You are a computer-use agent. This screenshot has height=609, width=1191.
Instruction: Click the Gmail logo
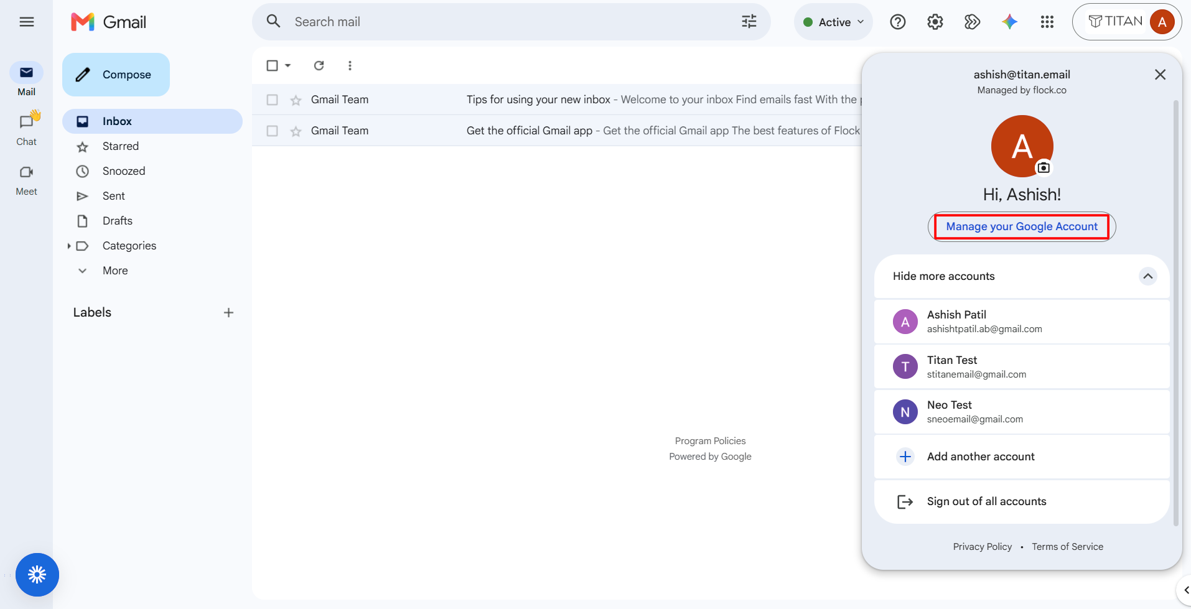[109, 22]
